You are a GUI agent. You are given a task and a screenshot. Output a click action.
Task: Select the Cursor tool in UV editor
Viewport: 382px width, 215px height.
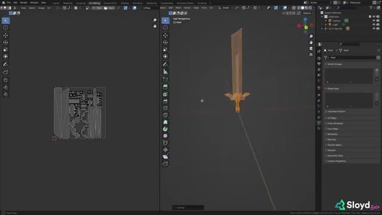click(5, 27)
